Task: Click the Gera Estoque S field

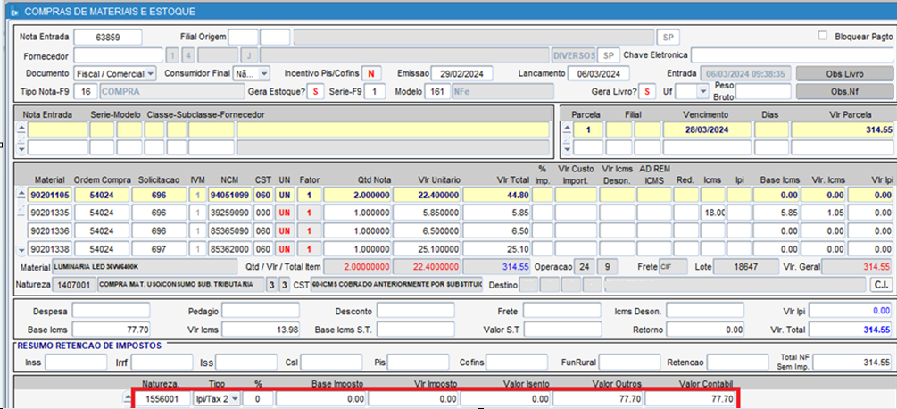Action: pyautogui.click(x=316, y=91)
